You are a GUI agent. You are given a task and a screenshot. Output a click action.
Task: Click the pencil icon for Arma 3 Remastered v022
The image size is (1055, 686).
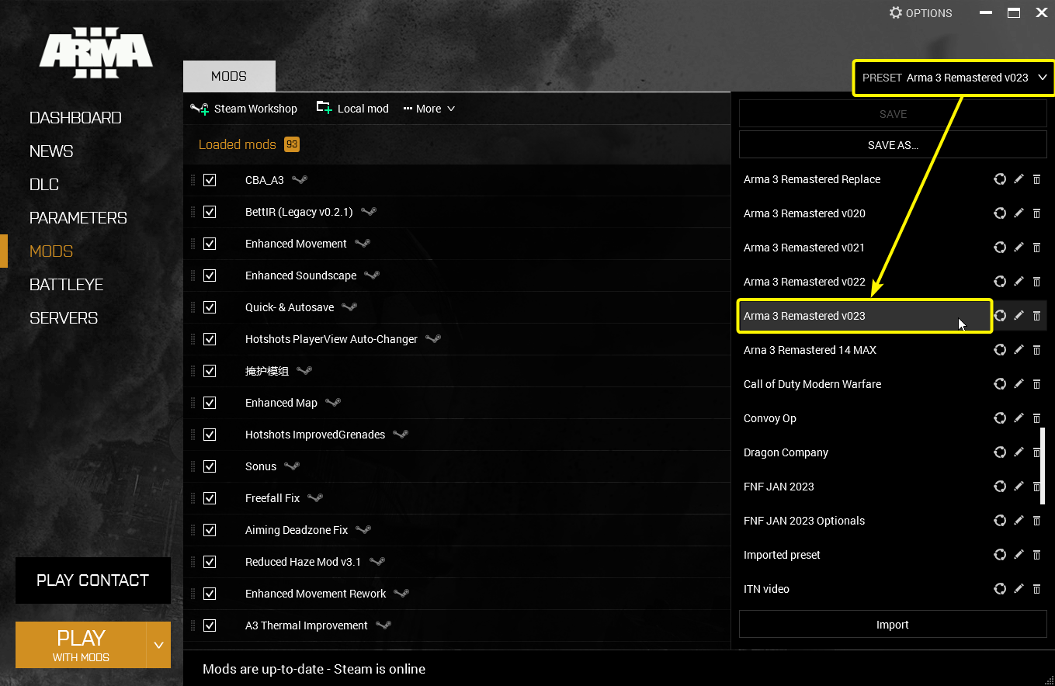pos(1019,282)
